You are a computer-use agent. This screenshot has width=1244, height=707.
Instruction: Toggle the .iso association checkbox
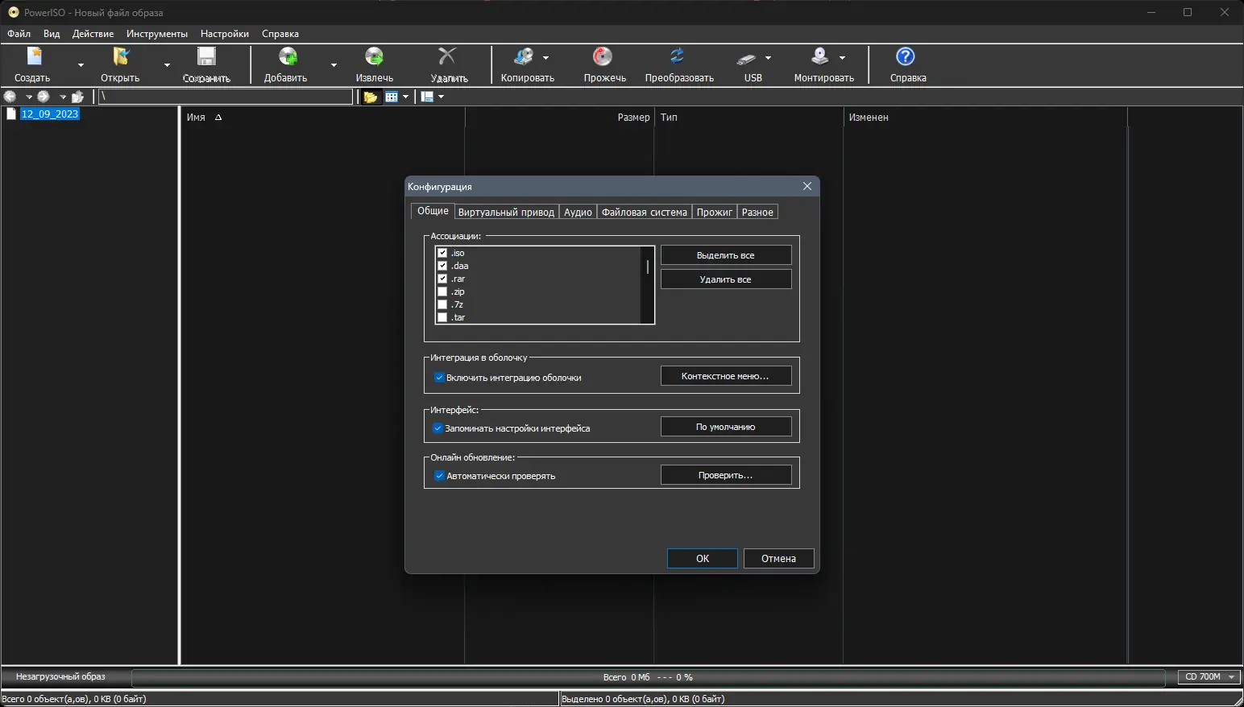[x=442, y=253]
